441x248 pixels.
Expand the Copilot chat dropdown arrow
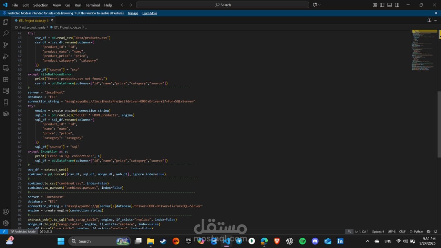click(x=319, y=5)
